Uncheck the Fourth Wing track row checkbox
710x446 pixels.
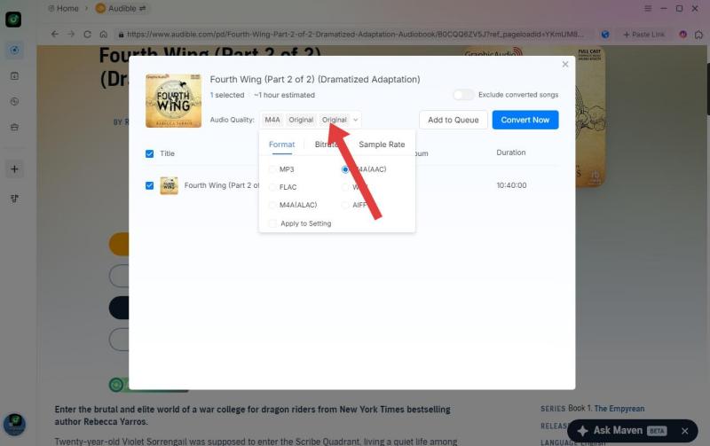click(149, 185)
